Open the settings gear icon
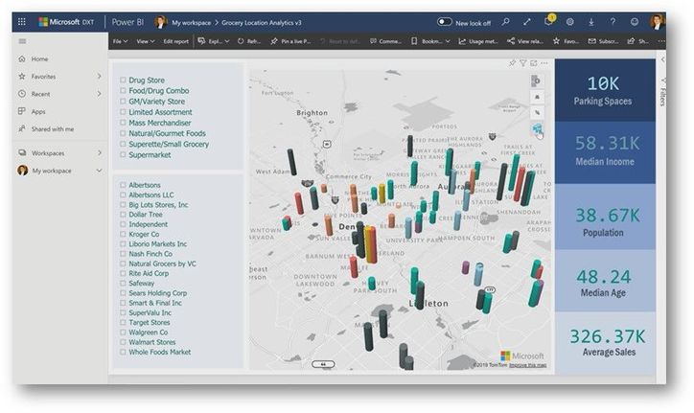 click(570, 22)
